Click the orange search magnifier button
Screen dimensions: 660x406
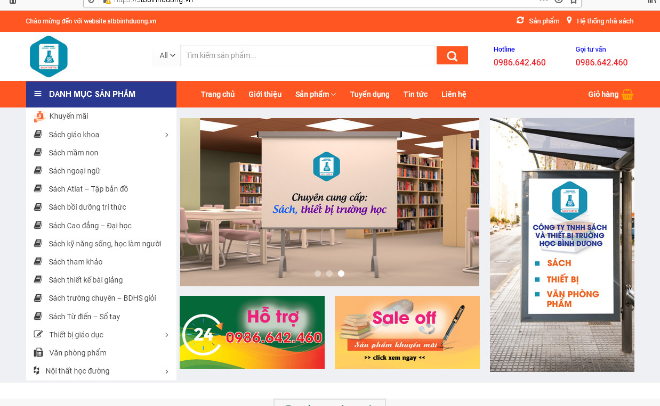[x=452, y=56]
